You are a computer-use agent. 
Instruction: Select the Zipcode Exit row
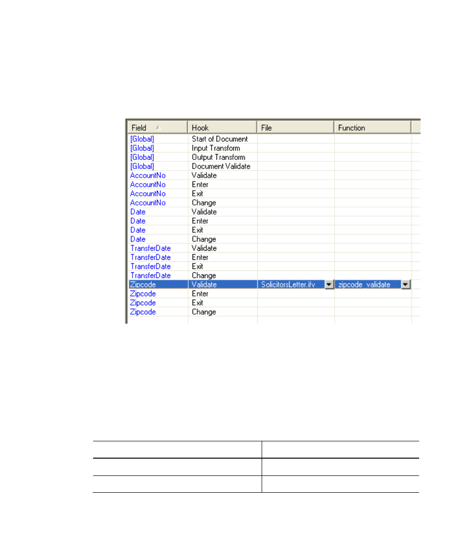click(x=274, y=303)
